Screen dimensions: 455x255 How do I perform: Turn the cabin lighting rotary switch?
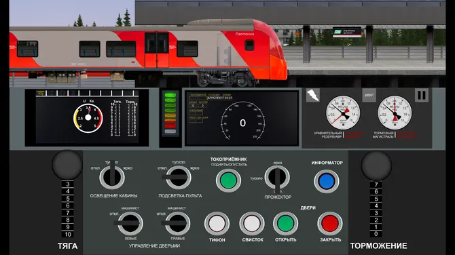pos(112,177)
